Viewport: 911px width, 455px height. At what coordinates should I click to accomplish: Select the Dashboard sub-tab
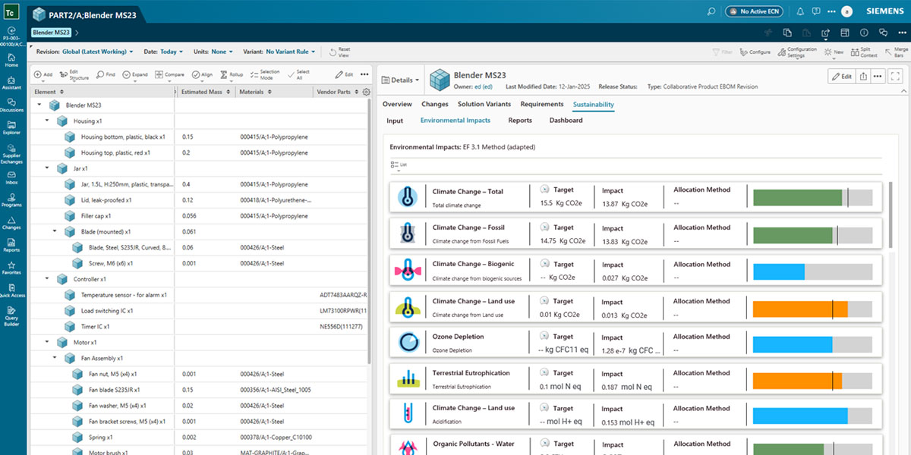point(566,121)
